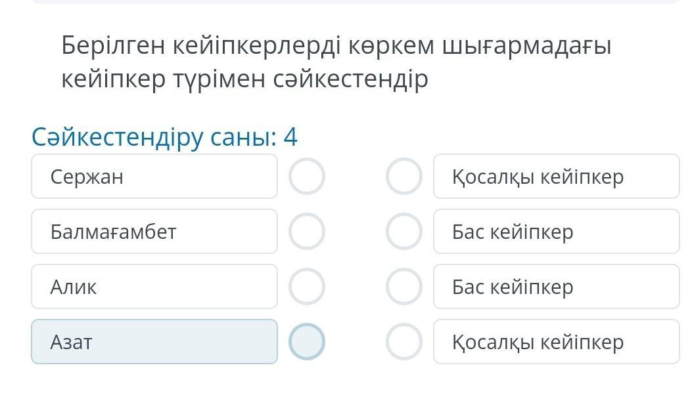Click the Қосалқы кейіпкер box opposite Сержан

point(556,177)
